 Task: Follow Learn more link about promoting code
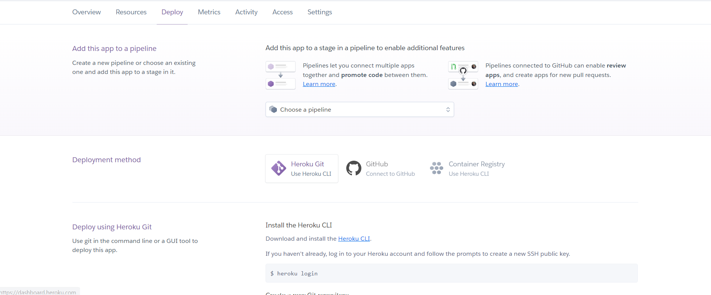[x=319, y=84]
